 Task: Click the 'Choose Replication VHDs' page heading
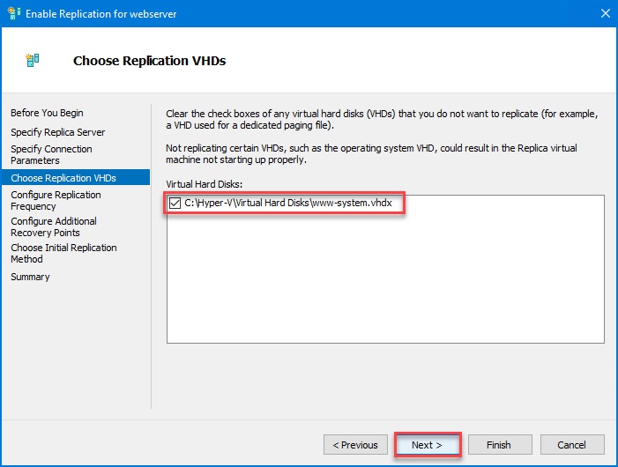(x=149, y=62)
